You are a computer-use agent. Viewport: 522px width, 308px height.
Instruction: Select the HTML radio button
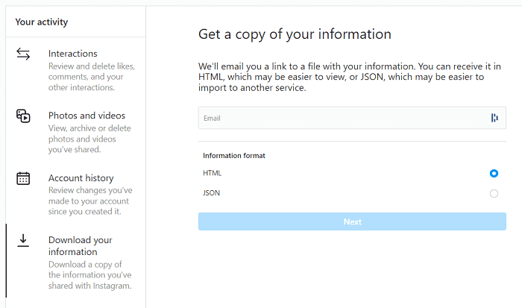coord(494,173)
